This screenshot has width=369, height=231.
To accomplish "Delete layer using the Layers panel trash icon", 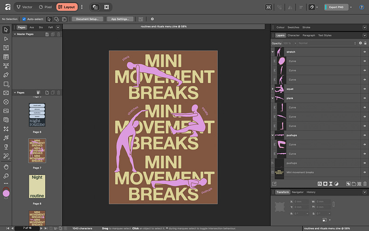I will click(x=364, y=184).
